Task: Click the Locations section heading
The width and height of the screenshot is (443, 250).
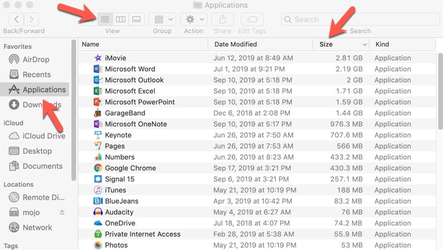Action: click(19, 184)
